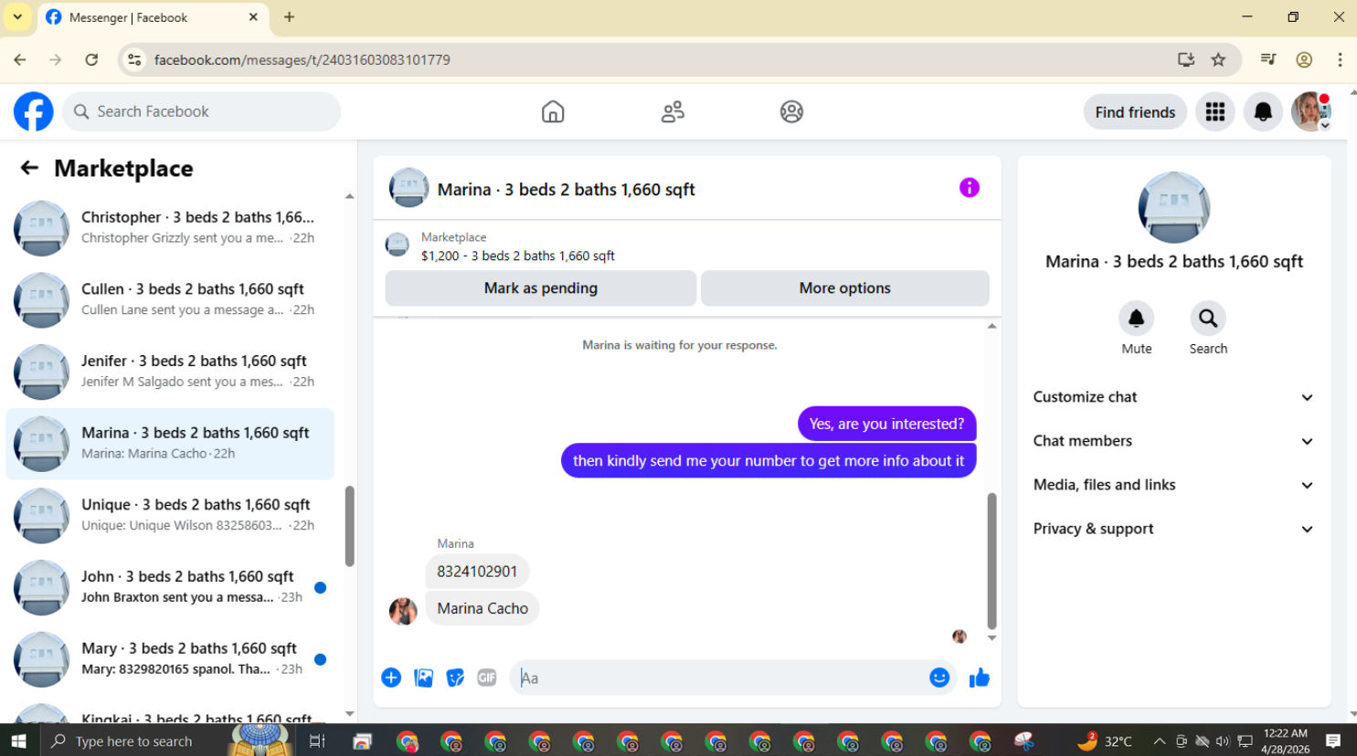Expand the Privacy & support section

[x=1173, y=529]
